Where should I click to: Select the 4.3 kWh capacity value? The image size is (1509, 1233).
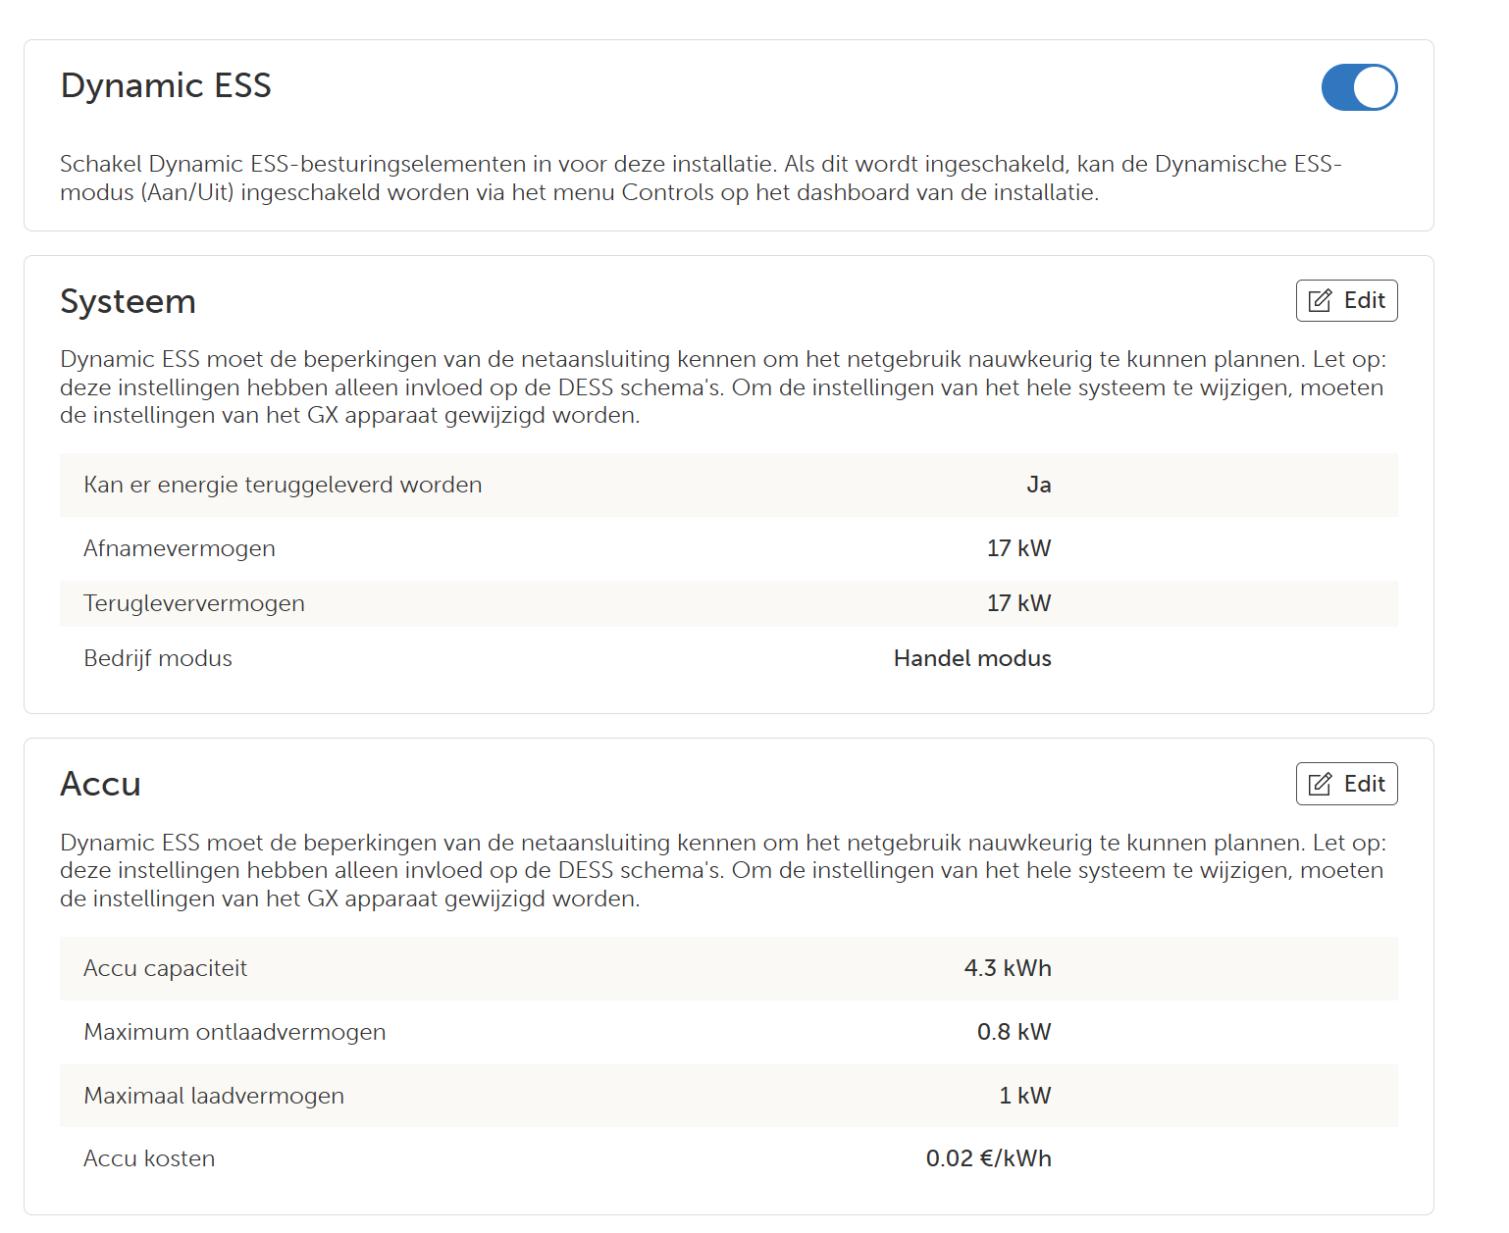[x=1007, y=968]
